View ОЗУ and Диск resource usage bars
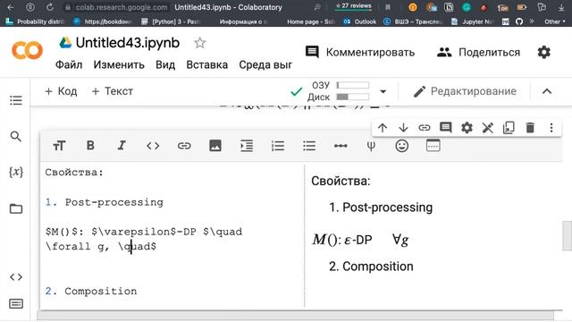 pyautogui.click(x=338, y=91)
